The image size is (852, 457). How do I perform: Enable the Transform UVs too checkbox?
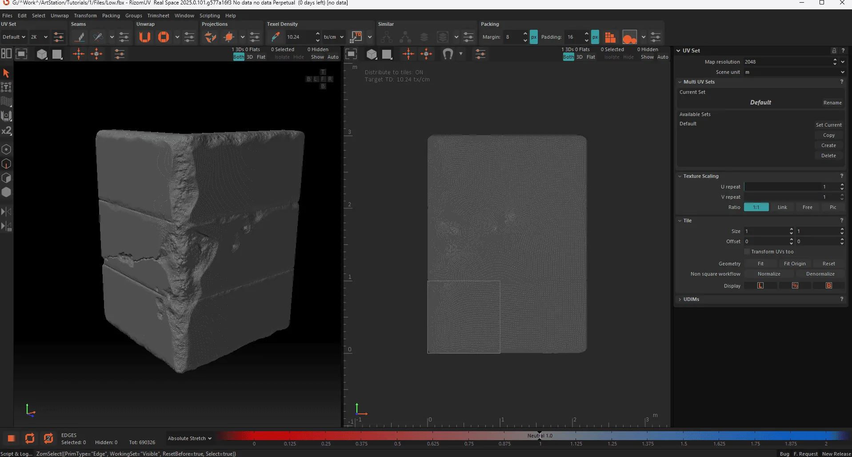747,252
